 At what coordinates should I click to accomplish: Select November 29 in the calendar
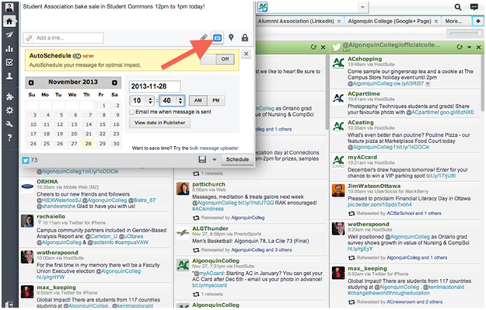(102, 144)
